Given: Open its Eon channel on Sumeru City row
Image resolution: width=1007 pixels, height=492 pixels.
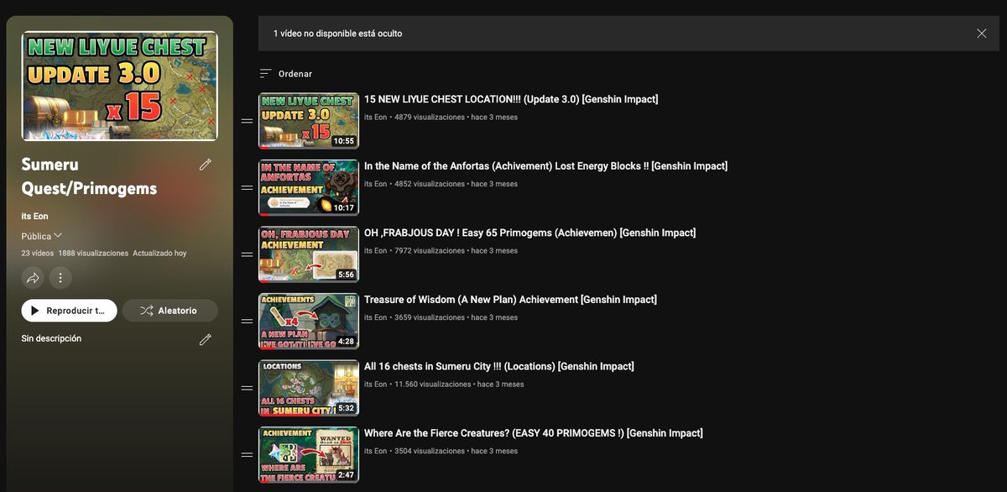Looking at the screenshot, I should (x=375, y=385).
